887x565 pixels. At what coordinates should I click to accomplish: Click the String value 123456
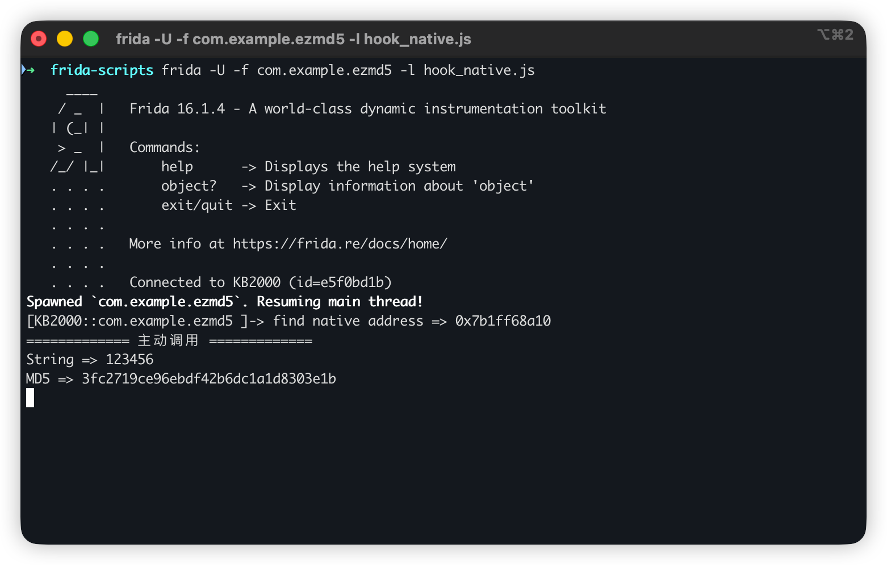click(x=129, y=360)
